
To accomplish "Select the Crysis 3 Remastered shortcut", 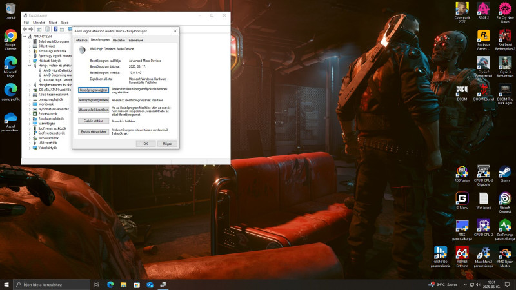I will 505,67.
